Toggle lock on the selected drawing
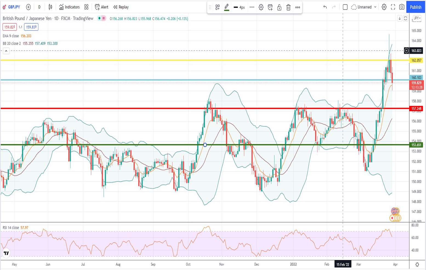The image size is (426, 270). pos(279,7)
